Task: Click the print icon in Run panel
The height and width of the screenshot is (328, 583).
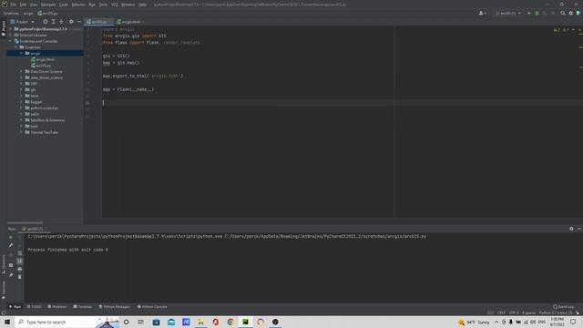Action: click(x=20, y=270)
